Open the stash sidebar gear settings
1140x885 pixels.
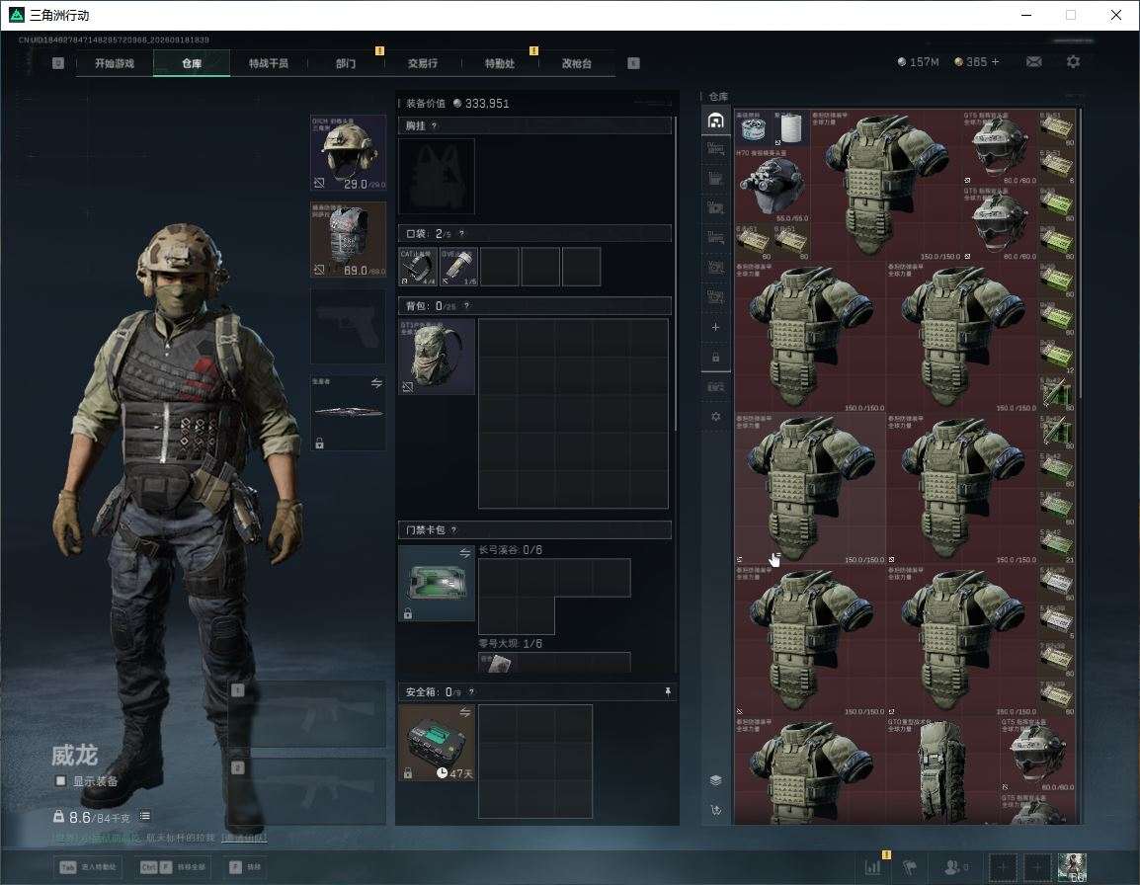(x=715, y=417)
